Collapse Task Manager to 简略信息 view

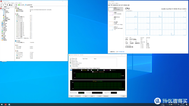point(112,52)
